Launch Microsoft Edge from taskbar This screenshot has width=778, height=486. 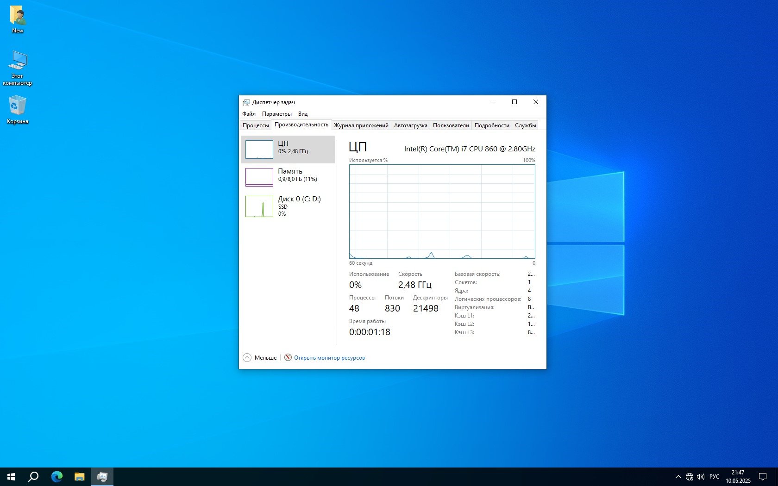[x=56, y=477]
